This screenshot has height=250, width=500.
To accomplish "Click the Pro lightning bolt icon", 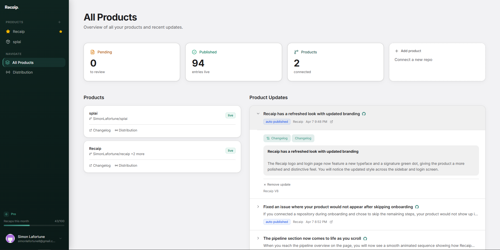I will 6,214.
